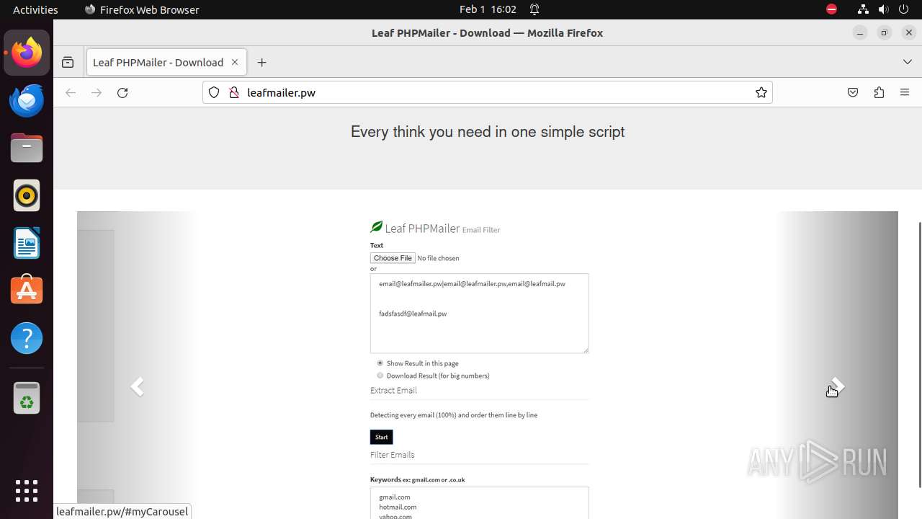922x519 pixels.
Task: Open recent browsing Firefox View icon
Action: [68, 63]
